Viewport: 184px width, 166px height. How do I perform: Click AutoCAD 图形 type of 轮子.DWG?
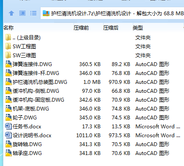152,118
